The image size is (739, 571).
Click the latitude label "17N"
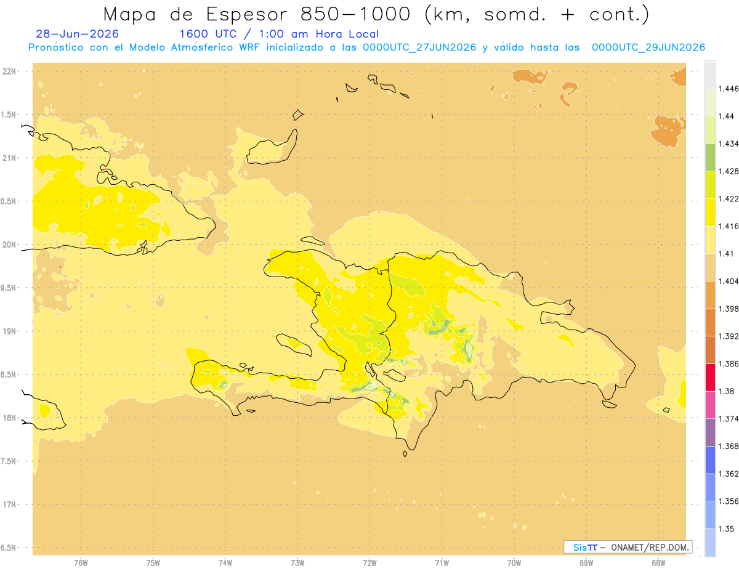click(9, 504)
